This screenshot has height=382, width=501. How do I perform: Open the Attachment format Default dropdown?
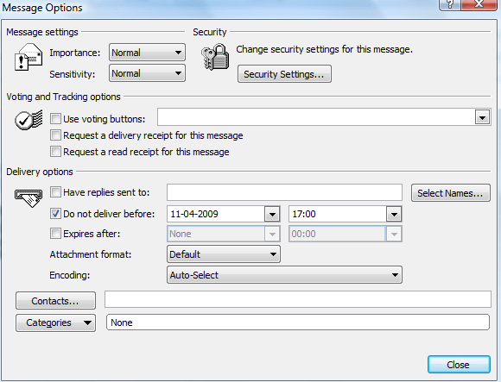point(224,254)
